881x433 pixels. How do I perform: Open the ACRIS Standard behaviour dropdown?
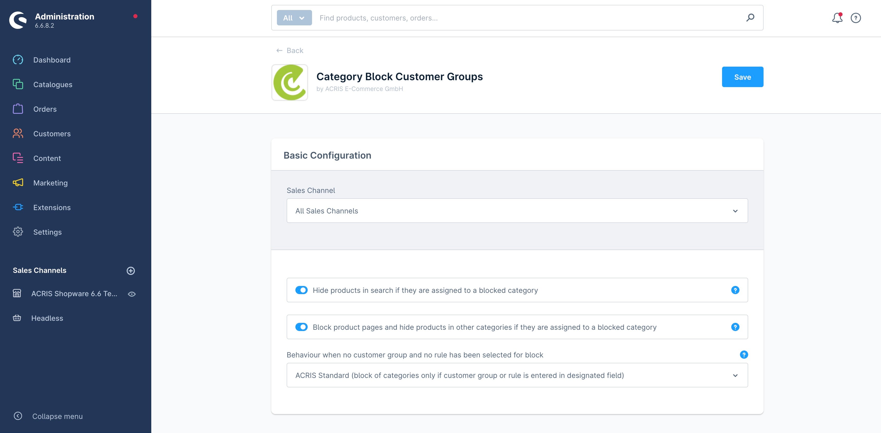click(x=517, y=375)
